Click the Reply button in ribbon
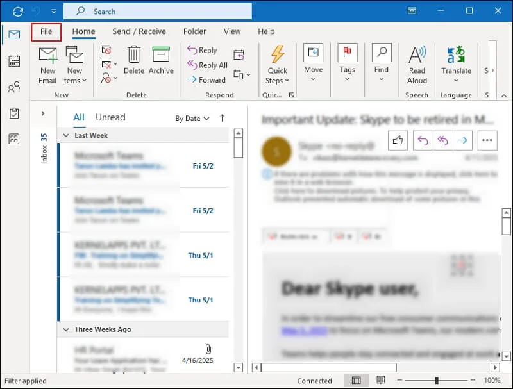The image size is (513, 389). pyautogui.click(x=202, y=50)
